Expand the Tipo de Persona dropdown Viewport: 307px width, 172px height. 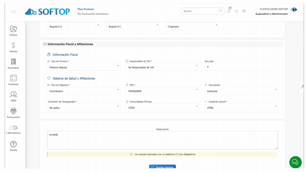[84, 67]
